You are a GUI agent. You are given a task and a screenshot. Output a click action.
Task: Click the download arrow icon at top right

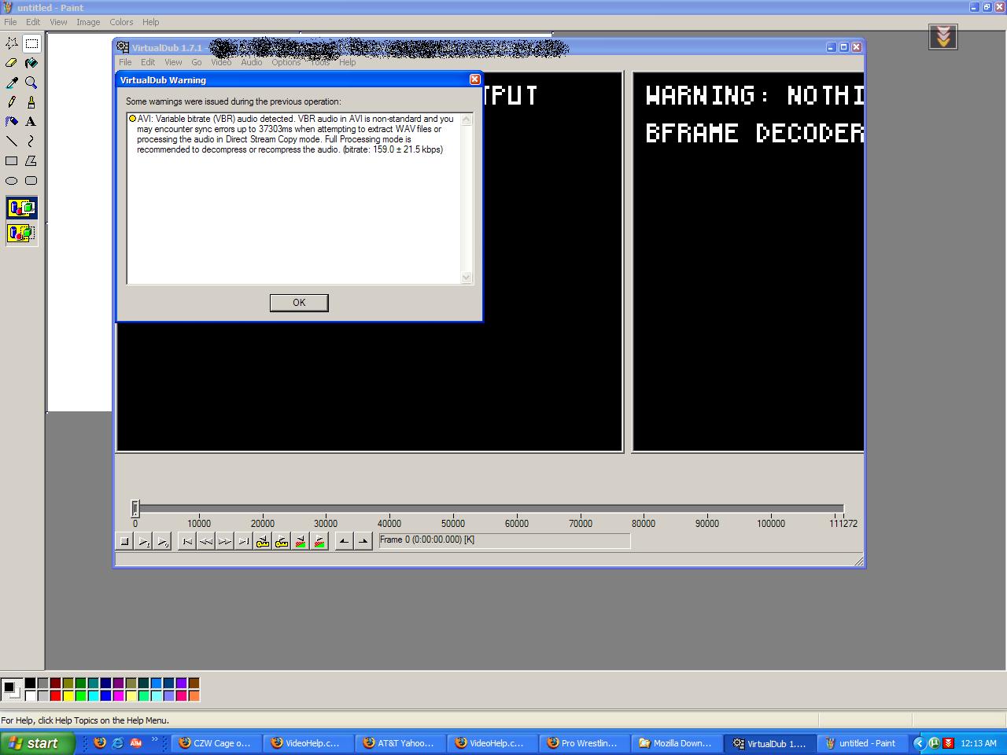943,36
